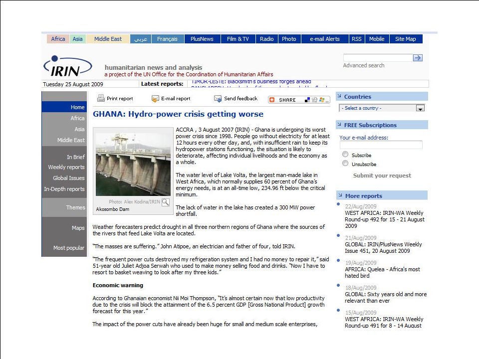Image resolution: width=479 pixels, height=359 pixels.
Task: Open the Mobile tab
Action: (377, 39)
